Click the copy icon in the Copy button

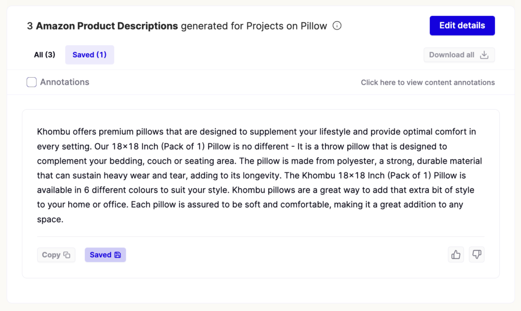point(67,255)
